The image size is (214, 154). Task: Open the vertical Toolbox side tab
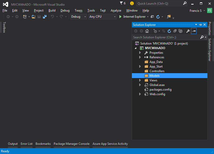(4, 27)
